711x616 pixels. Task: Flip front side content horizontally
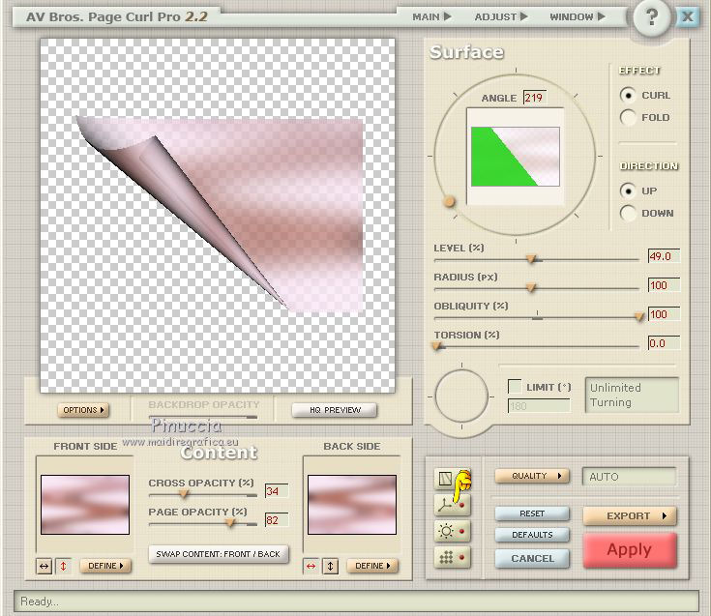pos(44,566)
